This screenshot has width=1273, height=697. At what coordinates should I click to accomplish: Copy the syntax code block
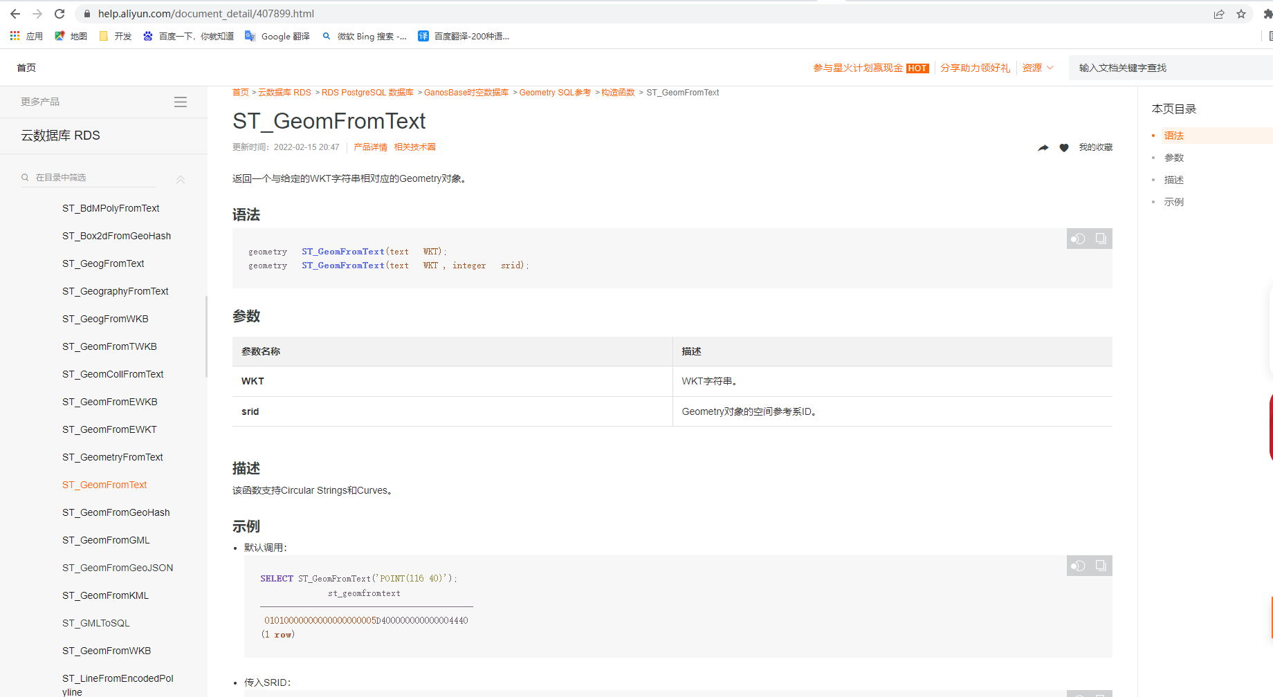1101,239
